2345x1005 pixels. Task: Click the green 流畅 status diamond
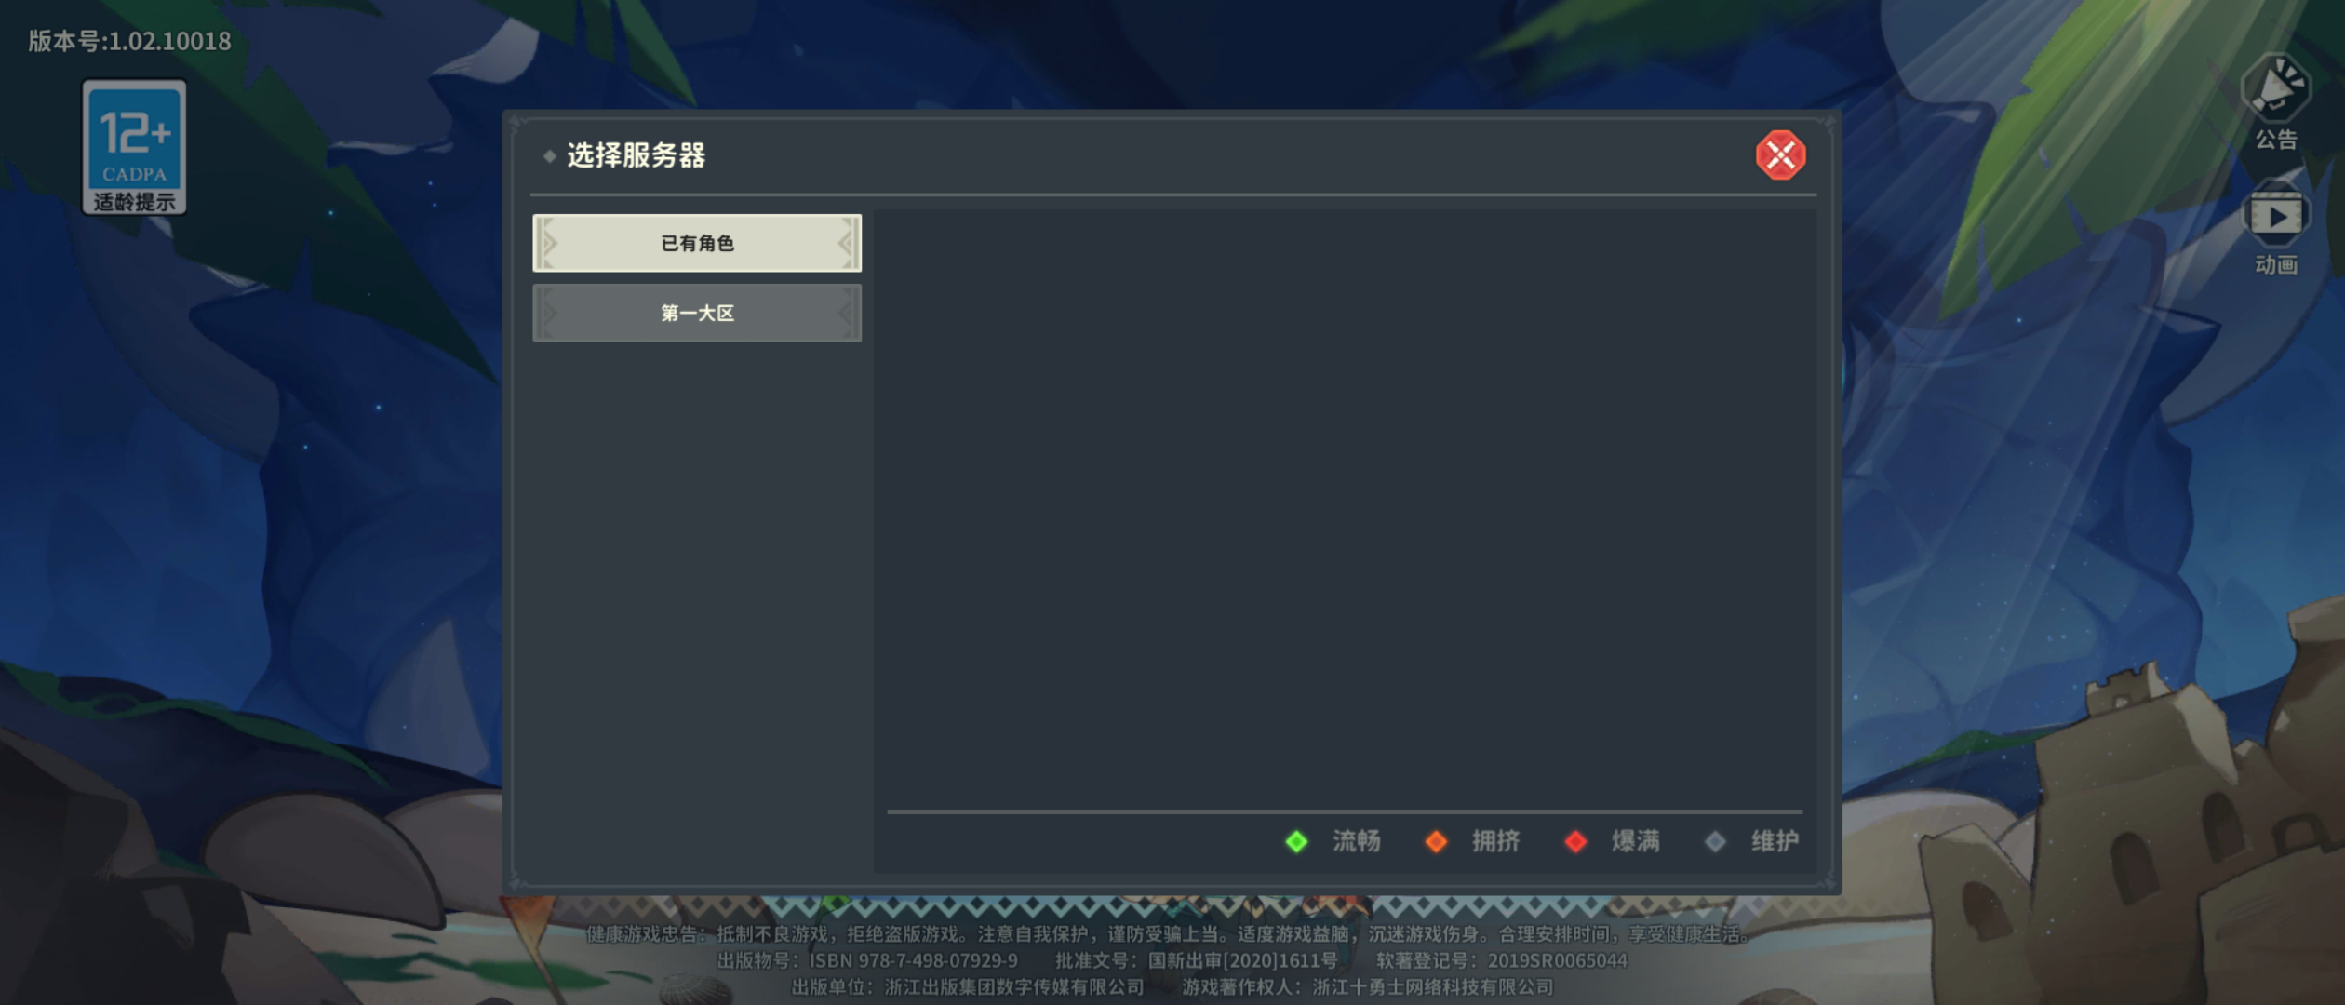(1296, 841)
